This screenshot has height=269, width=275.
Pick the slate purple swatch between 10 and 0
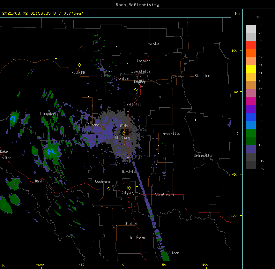(x=251, y=149)
